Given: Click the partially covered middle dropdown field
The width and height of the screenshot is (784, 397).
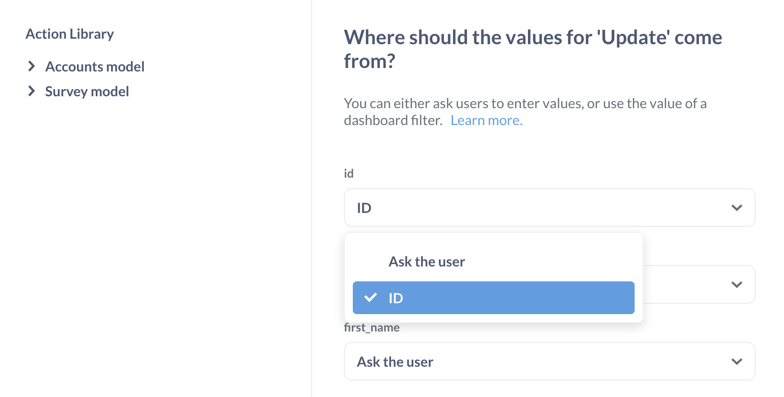Looking at the screenshot, I should tap(695, 285).
